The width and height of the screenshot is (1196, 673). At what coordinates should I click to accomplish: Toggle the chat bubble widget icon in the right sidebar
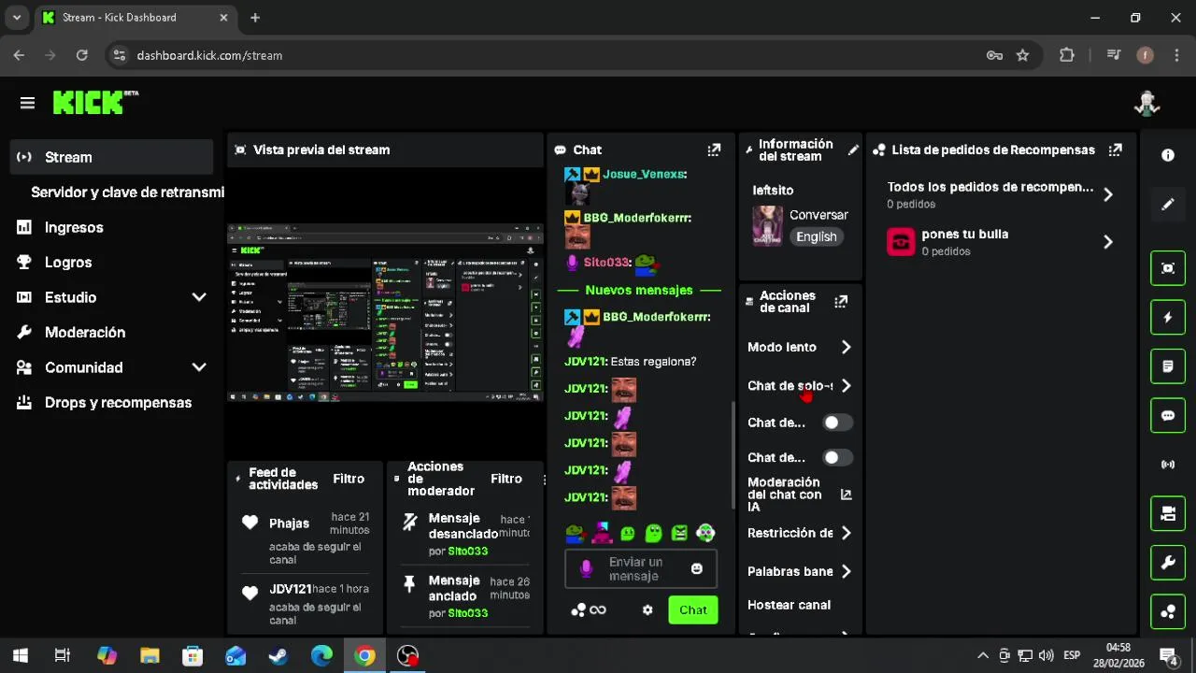1168,416
